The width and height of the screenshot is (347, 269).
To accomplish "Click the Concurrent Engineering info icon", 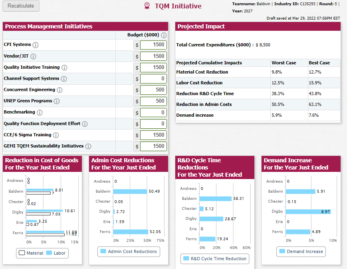I will click(x=59, y=90).
